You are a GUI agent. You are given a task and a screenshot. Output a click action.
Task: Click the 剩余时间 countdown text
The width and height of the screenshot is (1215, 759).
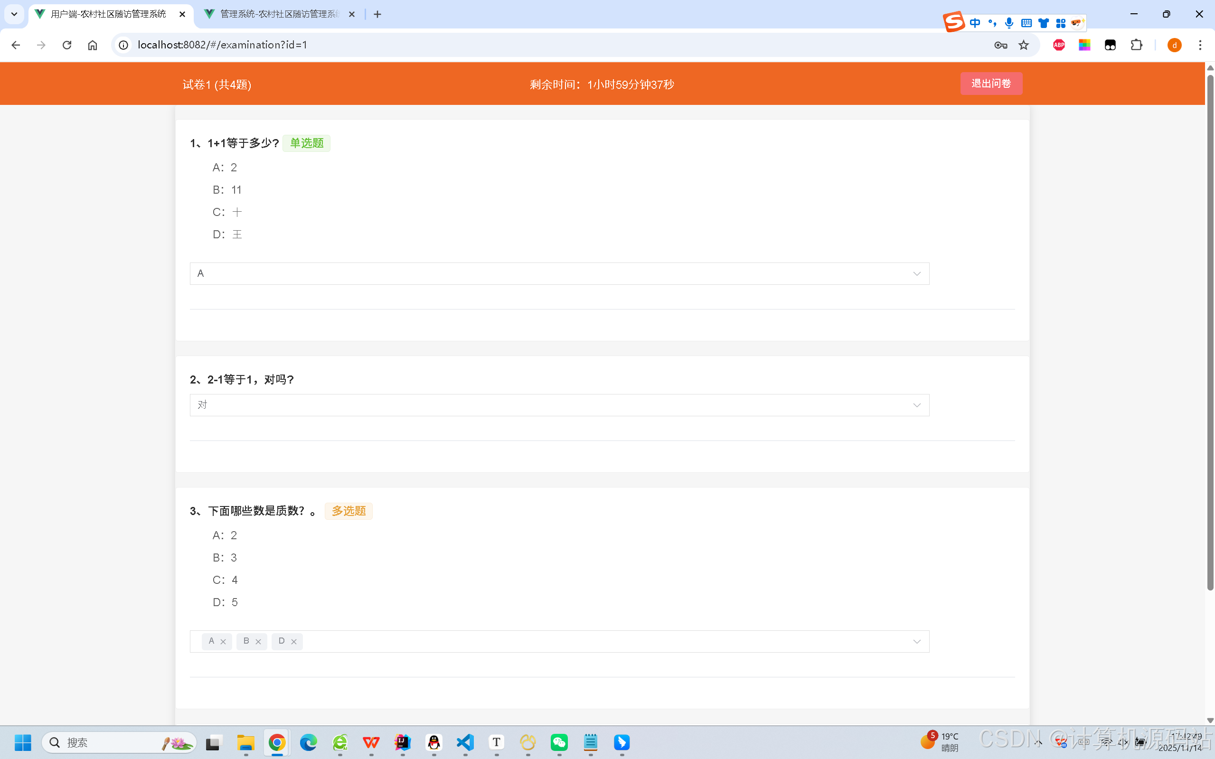[x=602, y=84]
